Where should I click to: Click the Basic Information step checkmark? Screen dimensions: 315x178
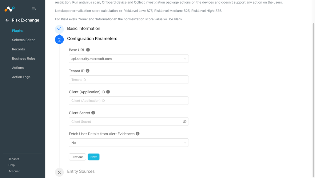pyautogui.click(x=59, y=29)
